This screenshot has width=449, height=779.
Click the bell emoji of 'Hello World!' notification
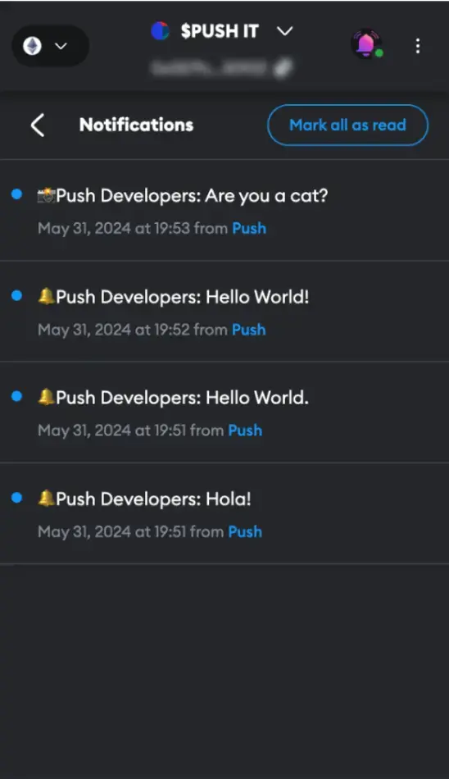click(x=46, y=297)
